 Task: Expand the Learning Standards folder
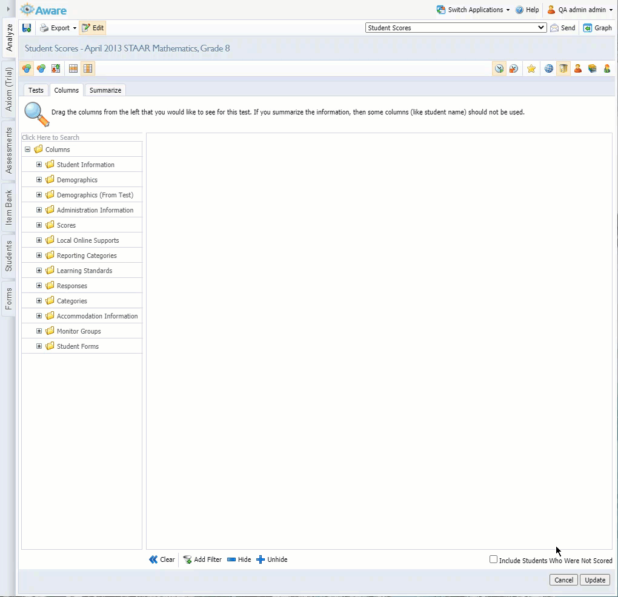coord(39,271)
